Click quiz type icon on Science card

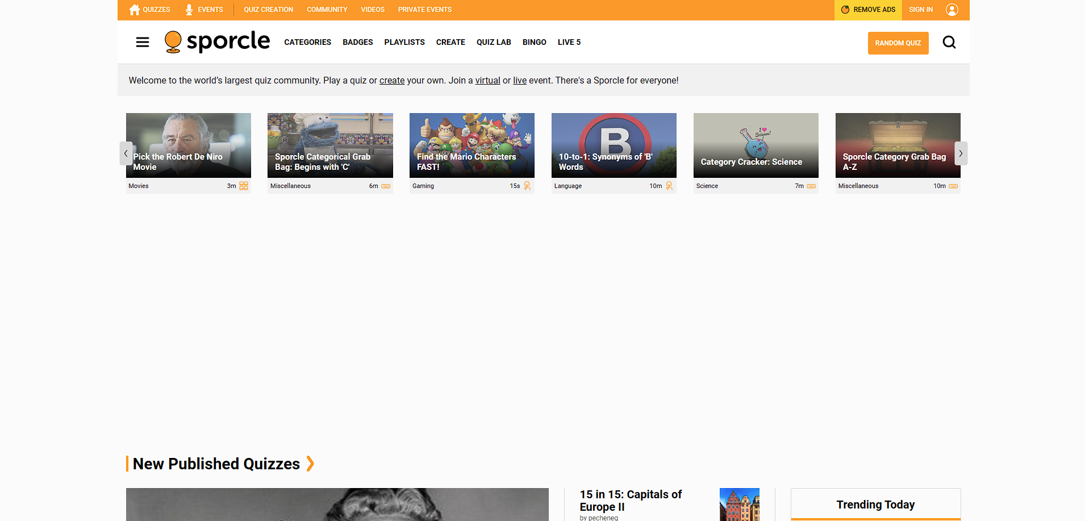(x=811, y=186)
